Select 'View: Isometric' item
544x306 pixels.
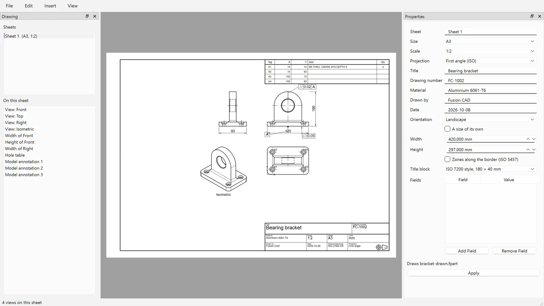(49, 129)
